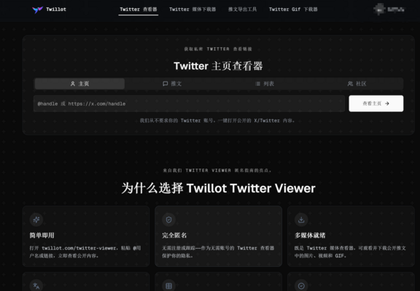Go to 推文导出工具 nav item
The width and height of the screenshot is (420, 291).
(242, 9)
